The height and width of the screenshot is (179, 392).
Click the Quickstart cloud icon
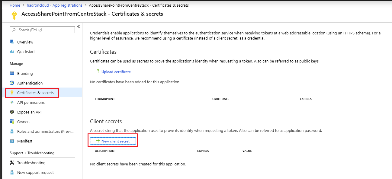(12, 52)
